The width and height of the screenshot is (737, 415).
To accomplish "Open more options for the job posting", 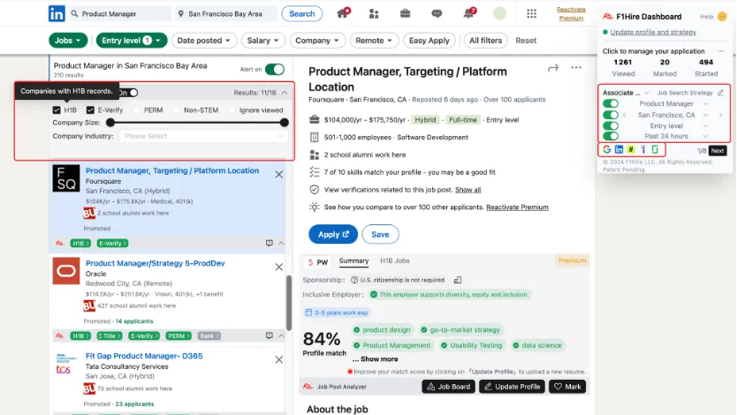I will 576,68.
